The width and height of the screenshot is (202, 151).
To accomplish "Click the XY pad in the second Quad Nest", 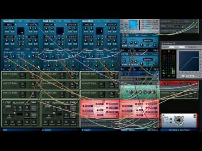I will click(x=60, y=31).
